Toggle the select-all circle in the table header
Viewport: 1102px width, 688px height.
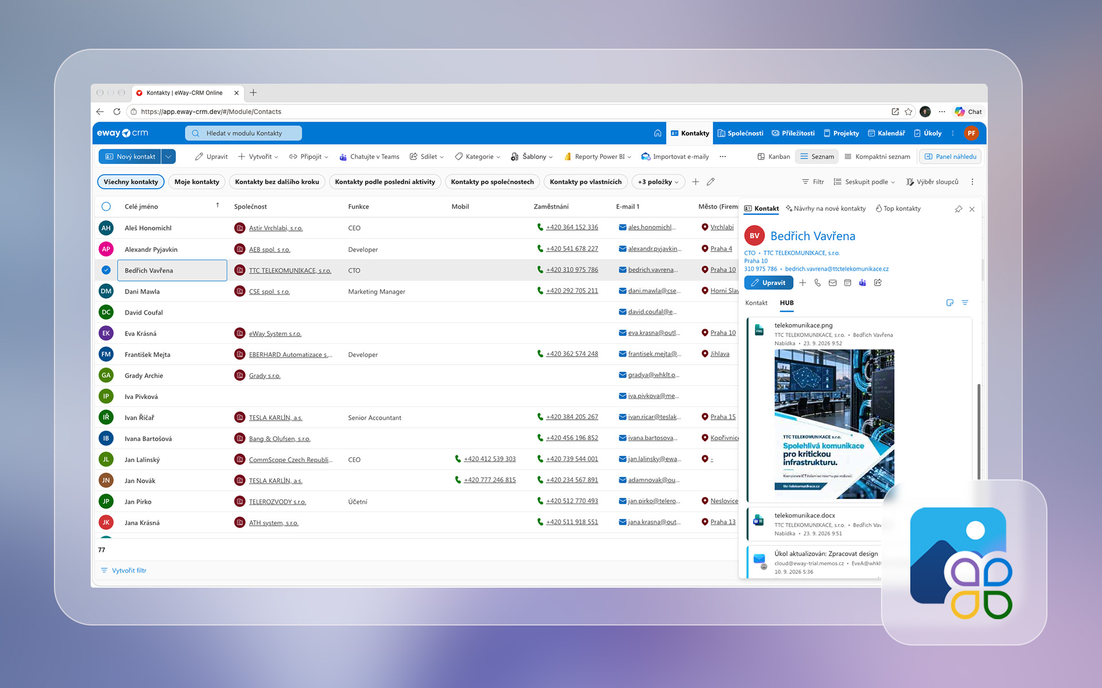click(106, 206)
